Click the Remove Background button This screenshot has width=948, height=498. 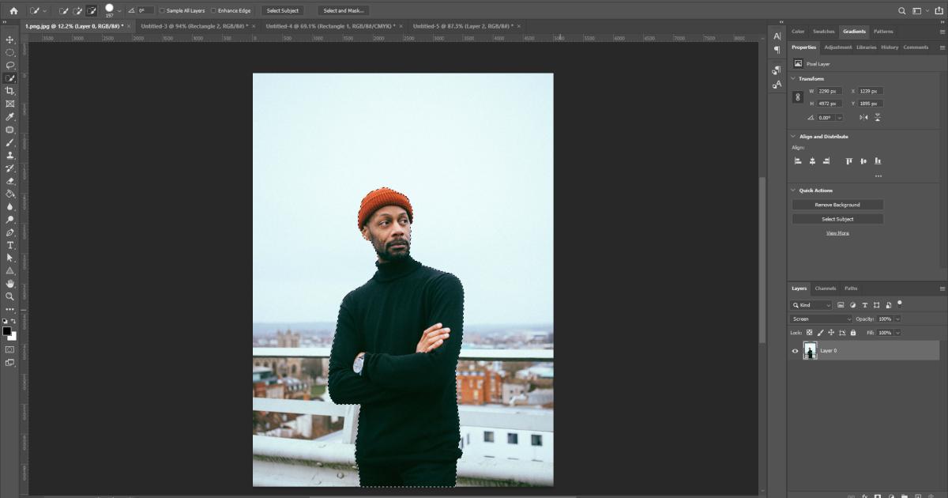click(837, 205)
